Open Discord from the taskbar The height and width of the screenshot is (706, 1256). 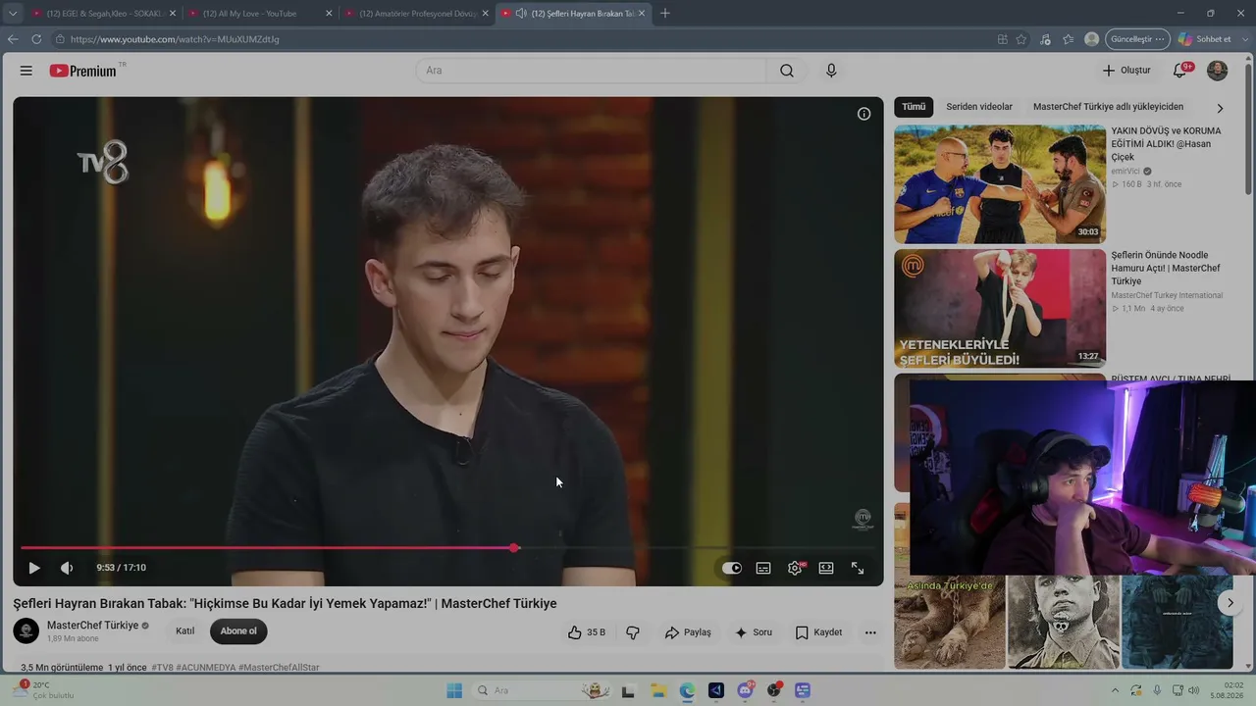pyautogui.click(x=746, y=690)
